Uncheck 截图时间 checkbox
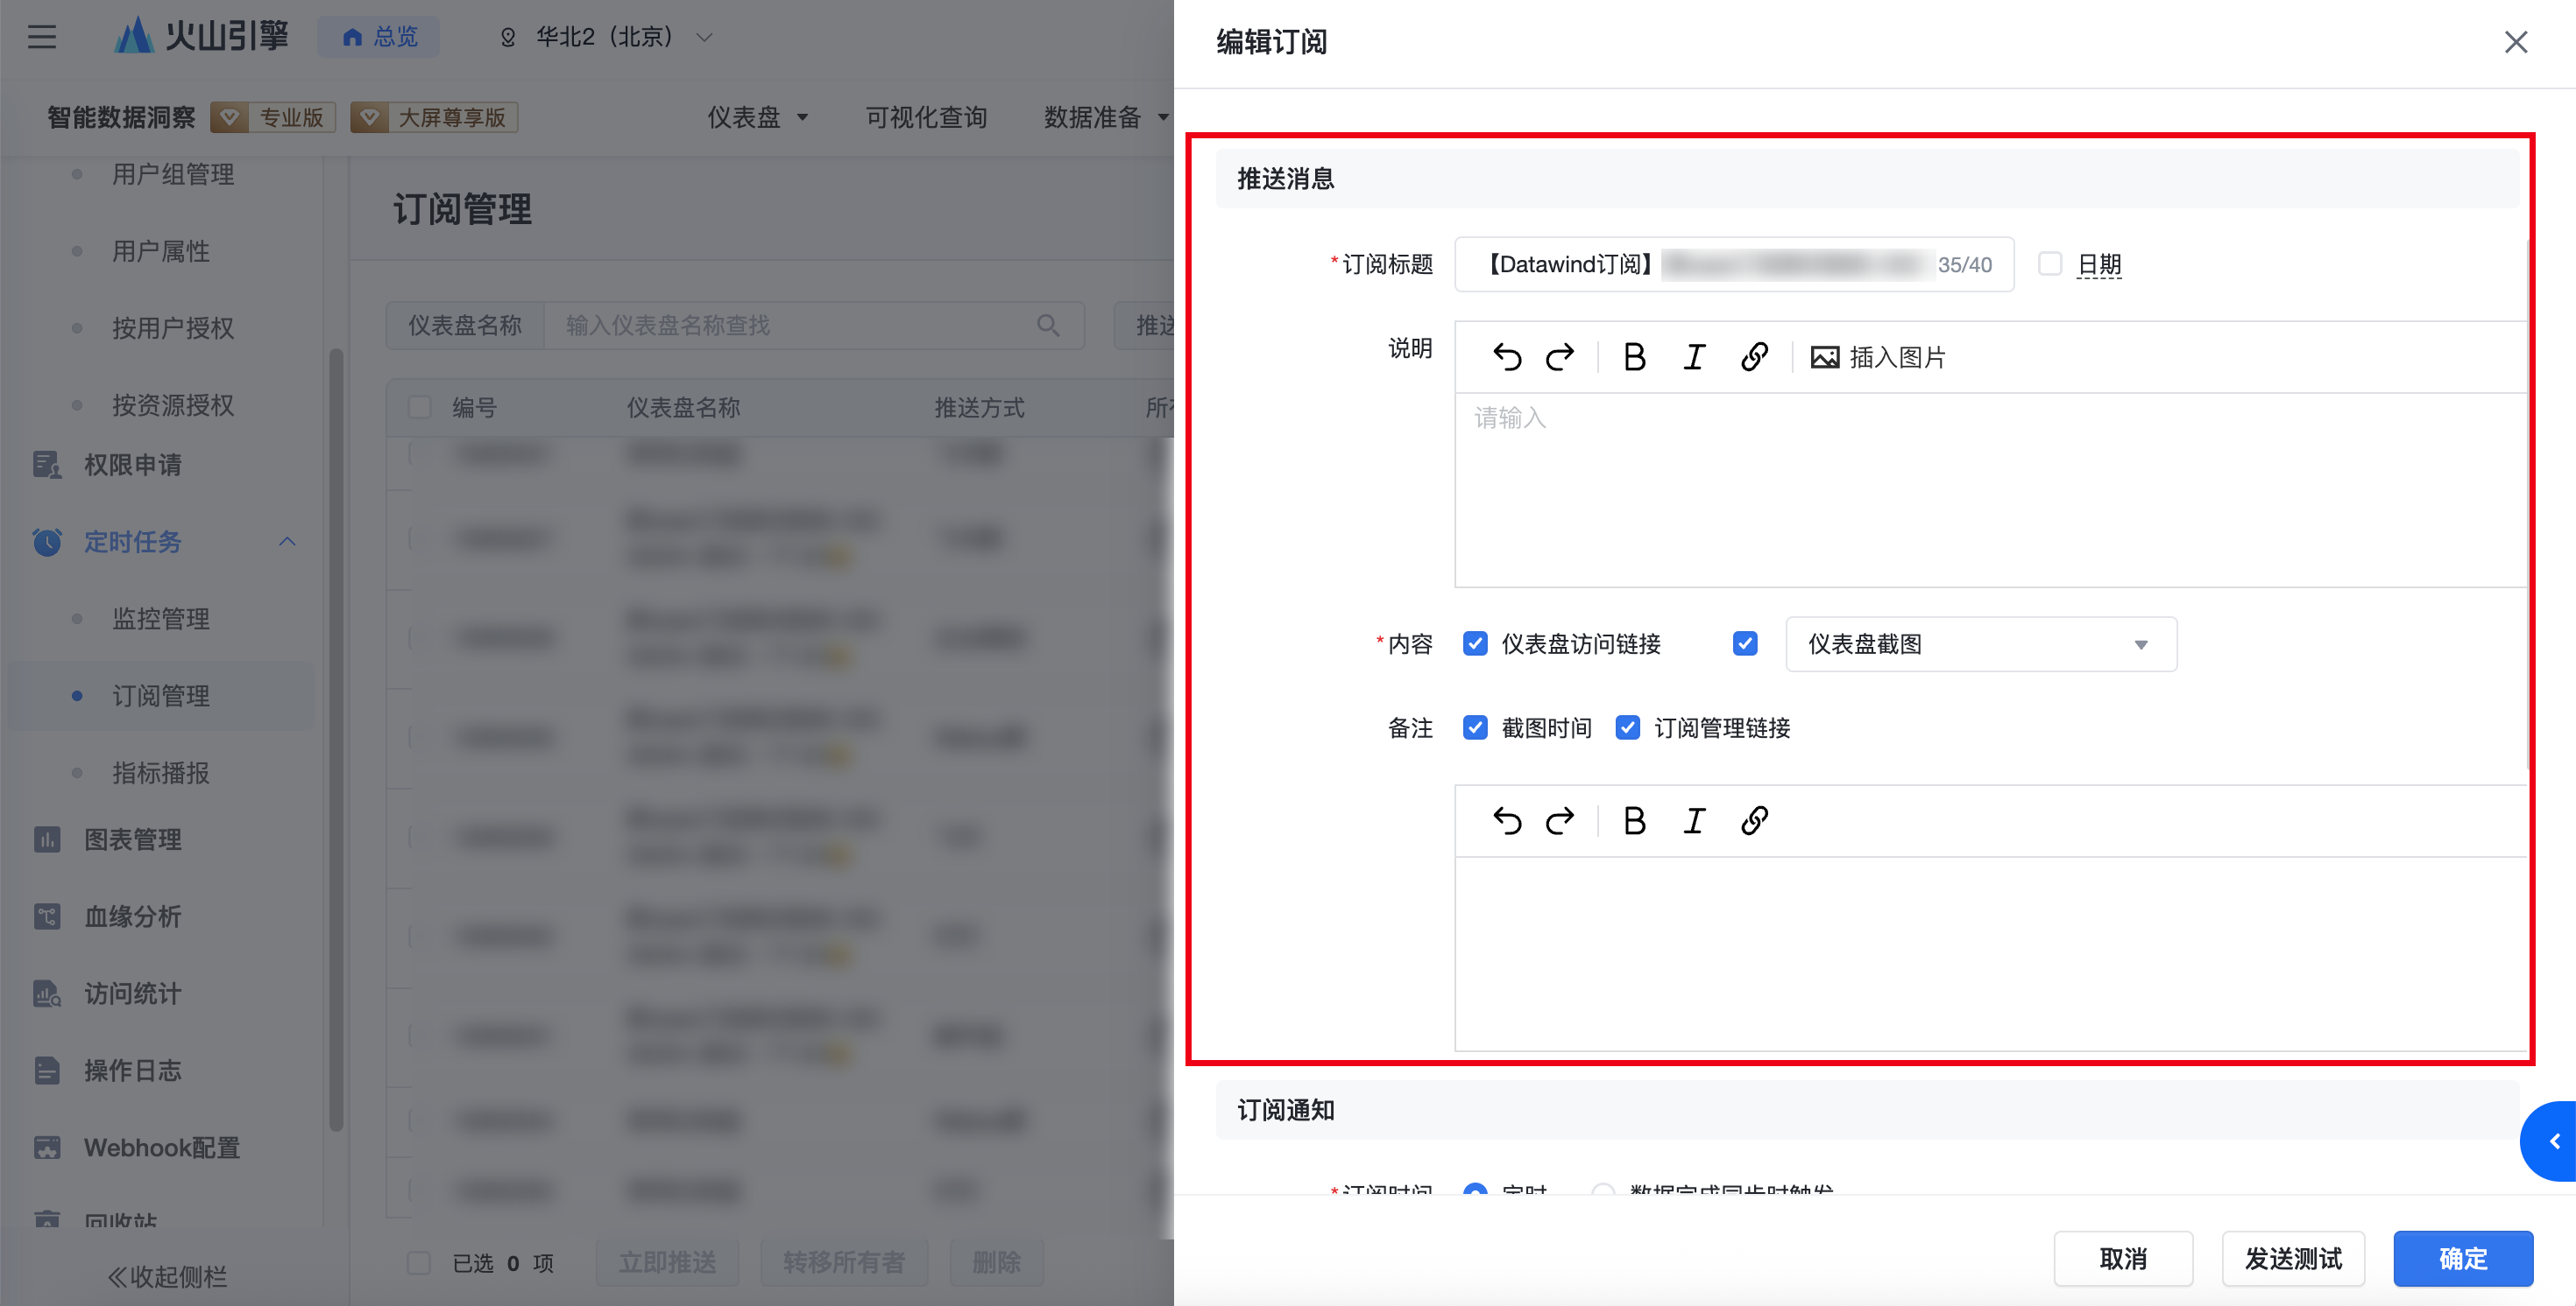 click(1475, 727)
